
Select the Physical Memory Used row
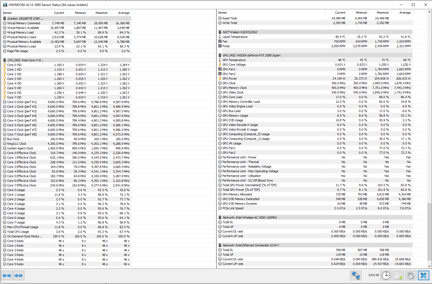67,37
